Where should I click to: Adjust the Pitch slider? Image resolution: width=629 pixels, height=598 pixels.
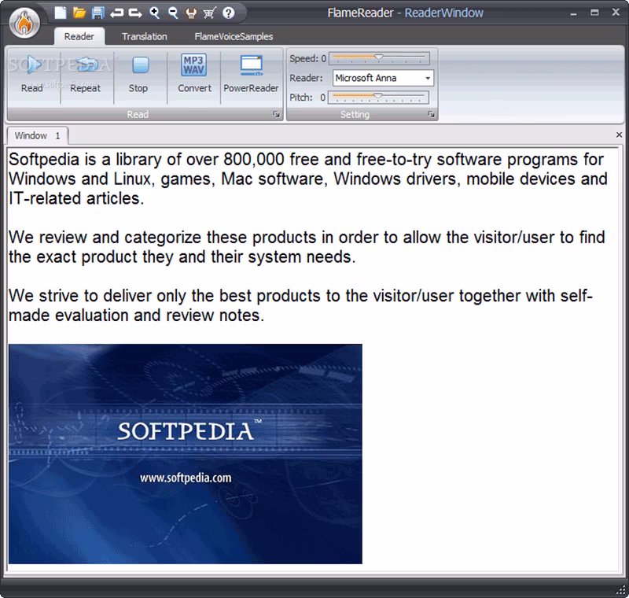[378, 97]
